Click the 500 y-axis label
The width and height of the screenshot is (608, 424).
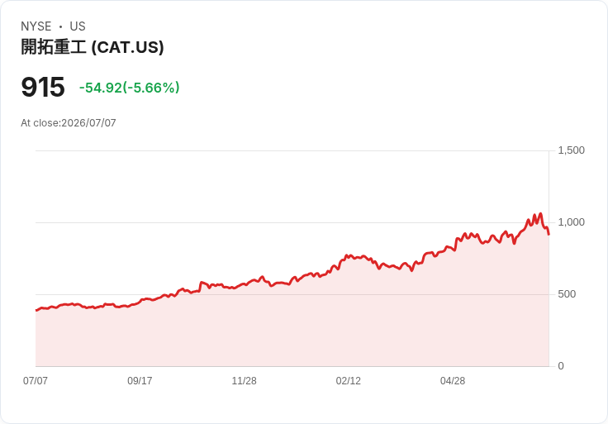pyautogui.click(x=567, y=294)
